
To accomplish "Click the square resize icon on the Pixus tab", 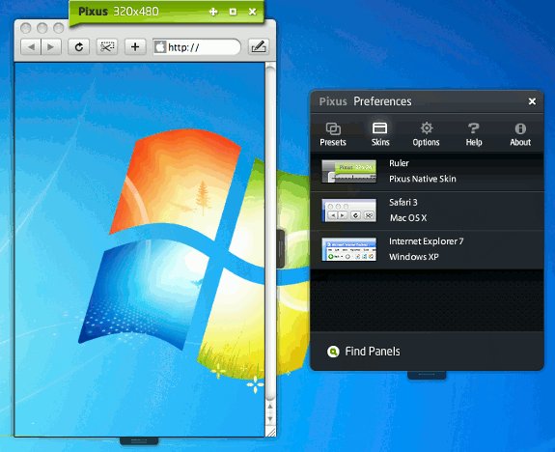I will 233,12.
